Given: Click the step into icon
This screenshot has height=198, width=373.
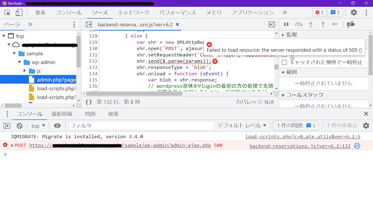Looking at the screenshot, I should pyautogui.click(x=311, y=24).
